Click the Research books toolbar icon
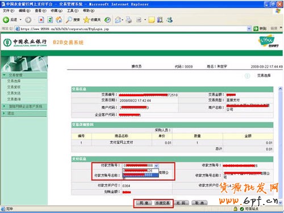Image resolution: width=284 pixels, height=213 pixels. [x=160, y=20]
